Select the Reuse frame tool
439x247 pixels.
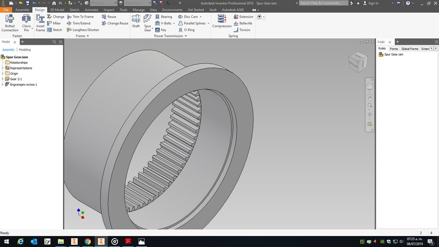point(109,17)
